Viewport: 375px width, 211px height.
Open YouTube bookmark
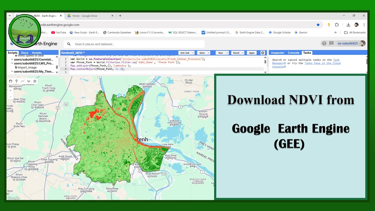[x=59, y=33]
